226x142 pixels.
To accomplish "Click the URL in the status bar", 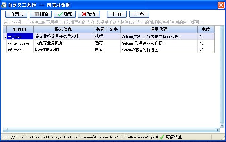I will (x=79, y=137).
